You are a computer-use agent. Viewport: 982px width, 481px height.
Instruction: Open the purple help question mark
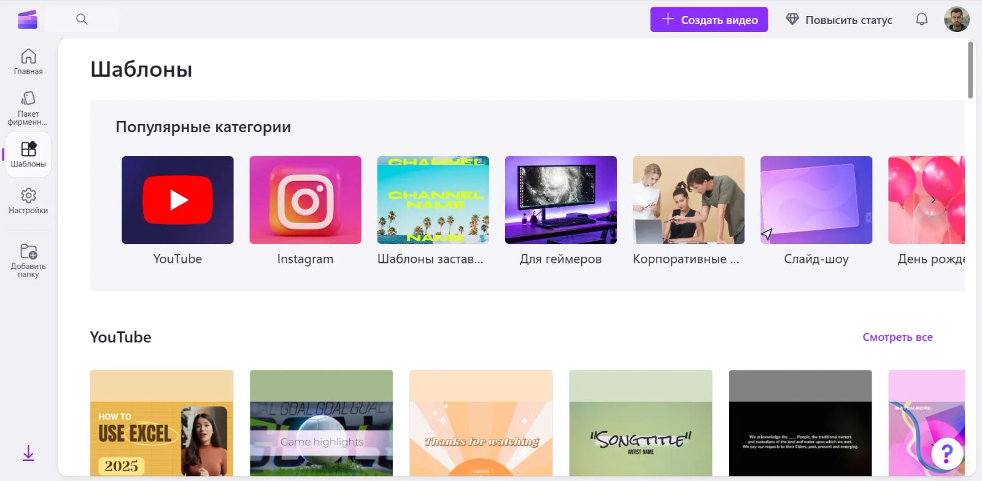(x=947, y=454)
